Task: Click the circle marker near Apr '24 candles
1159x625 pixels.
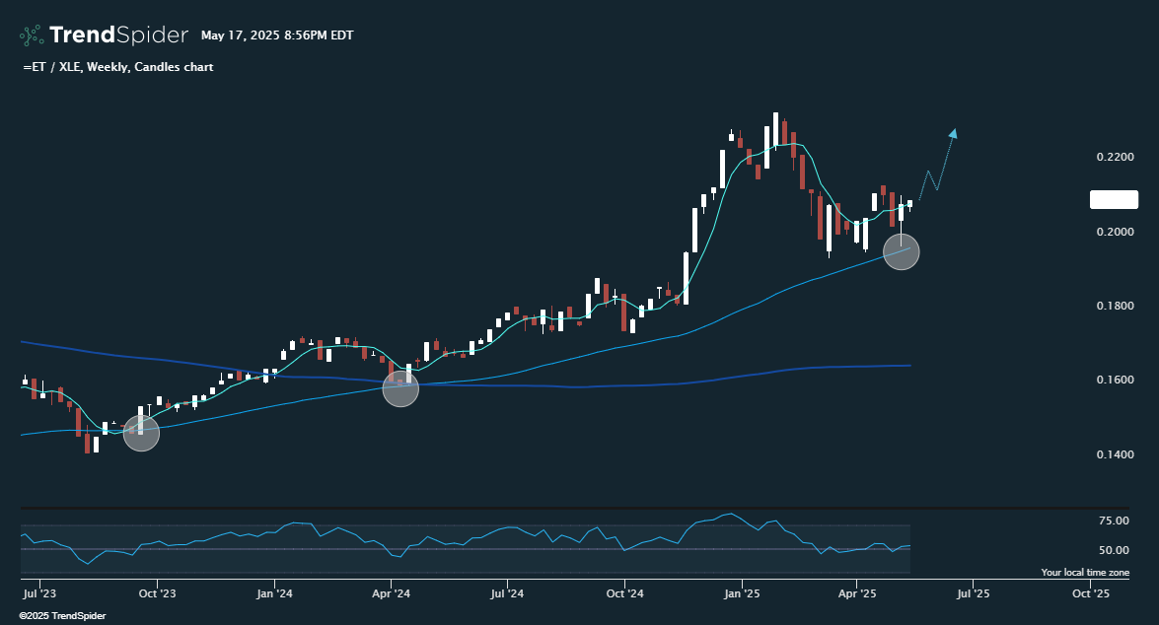Action: (x=400, y=388)
